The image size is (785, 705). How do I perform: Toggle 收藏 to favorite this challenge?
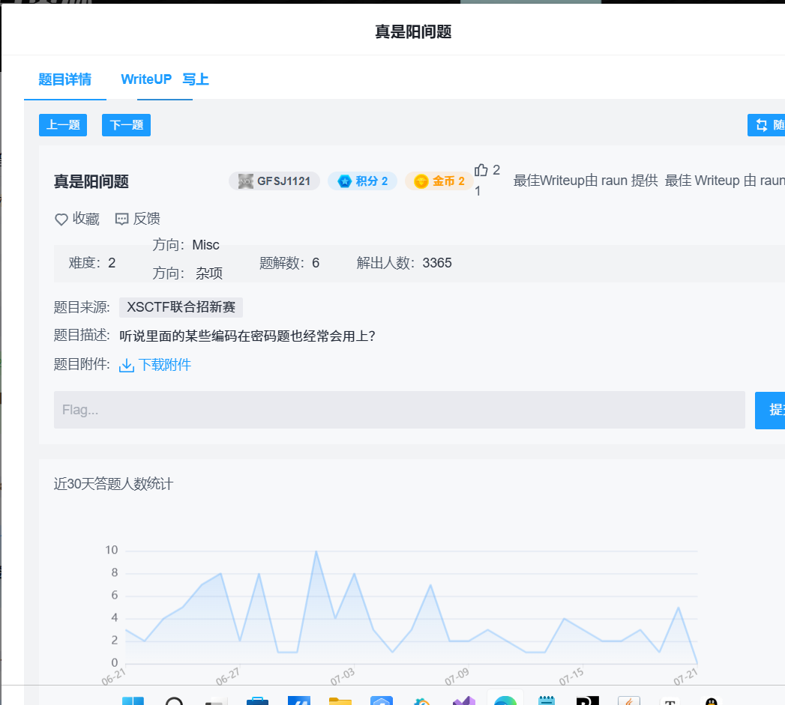point(75,218)
